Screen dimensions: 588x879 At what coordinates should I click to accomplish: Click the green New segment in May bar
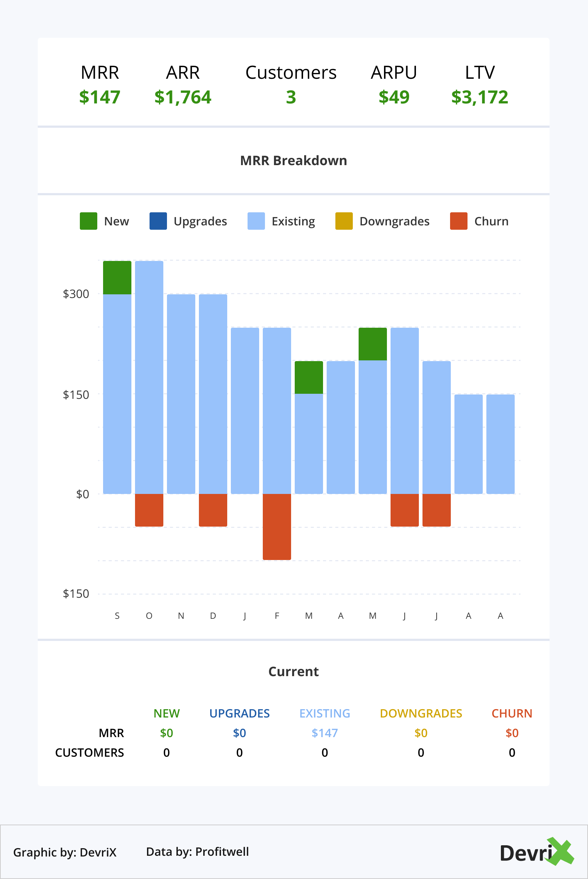pyautogui.click(x=373, y=344)
